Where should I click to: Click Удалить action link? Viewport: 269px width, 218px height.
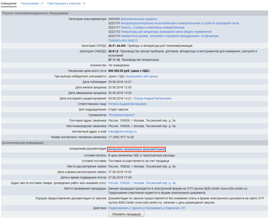(137, 208)
